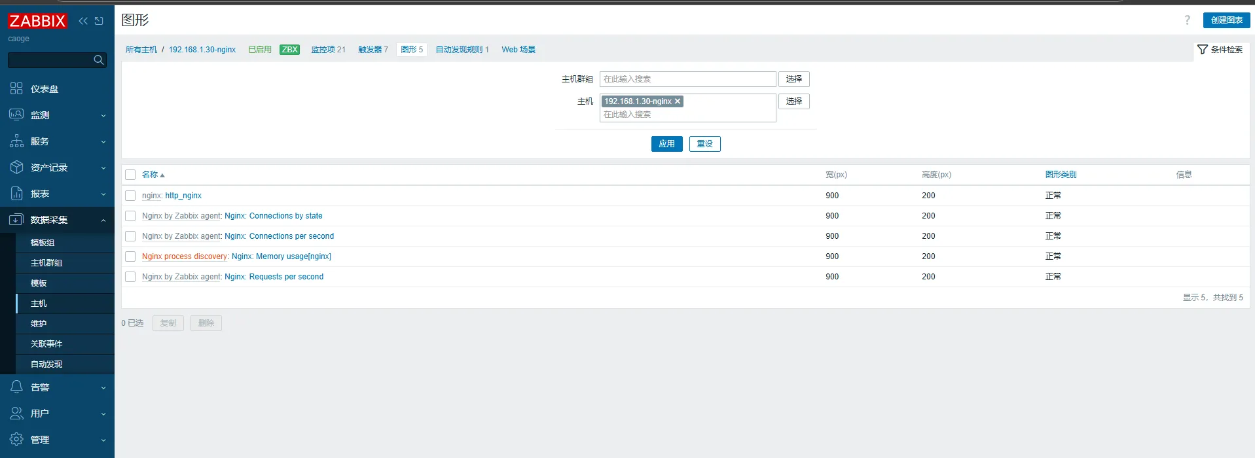Click the sidebar search magnifier icon
1255x458 pixels.
pos(99,60)
